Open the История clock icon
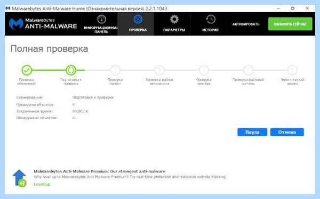This screenshot has height=199, width=320. (211, 19)
